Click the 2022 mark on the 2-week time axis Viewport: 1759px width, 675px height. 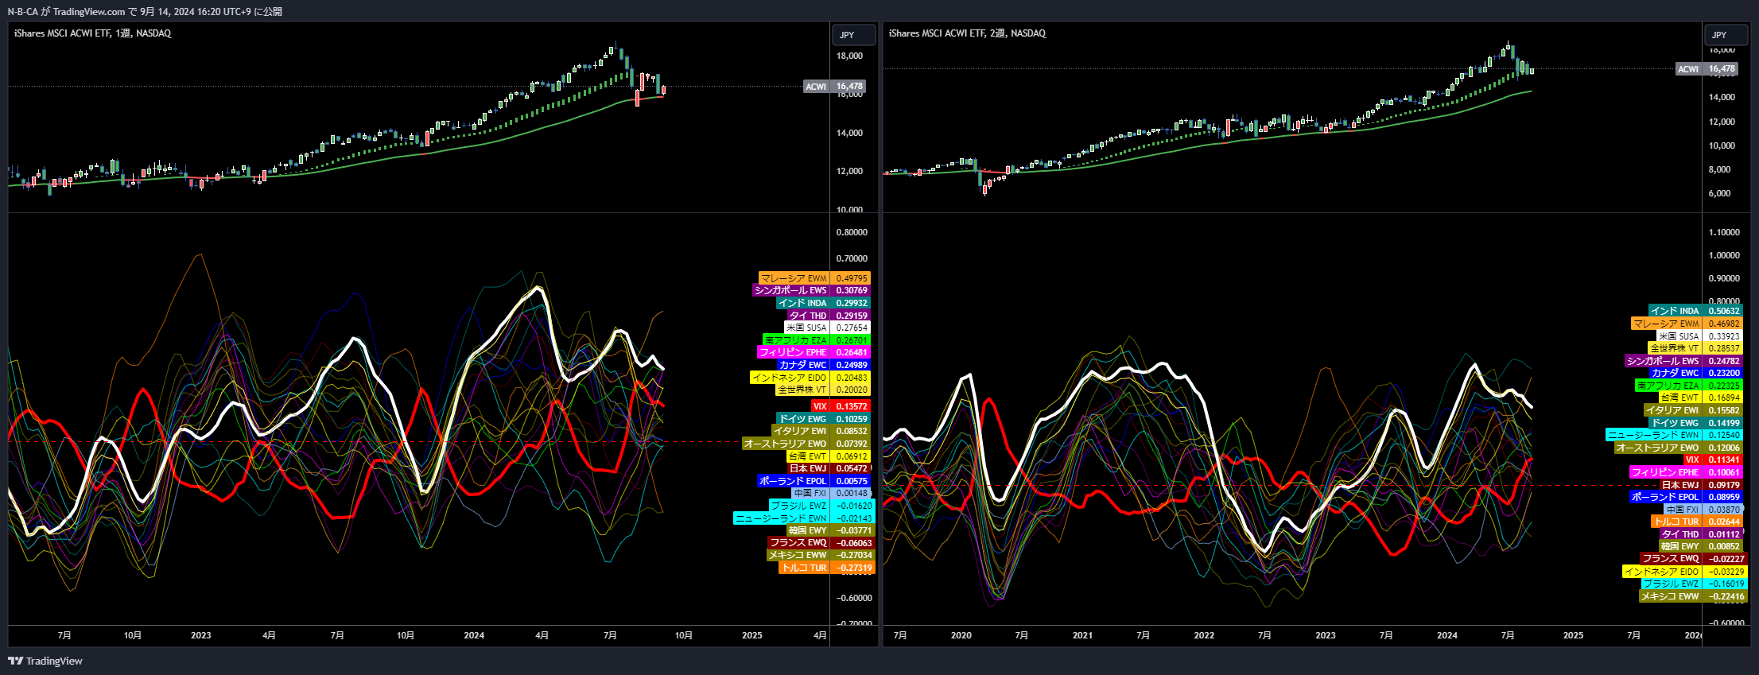pos(1204,635)
